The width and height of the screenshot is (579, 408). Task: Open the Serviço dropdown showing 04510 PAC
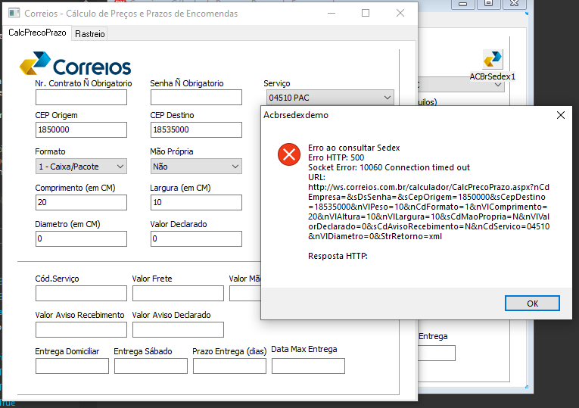pyautogui.click(x=330, y=98)
